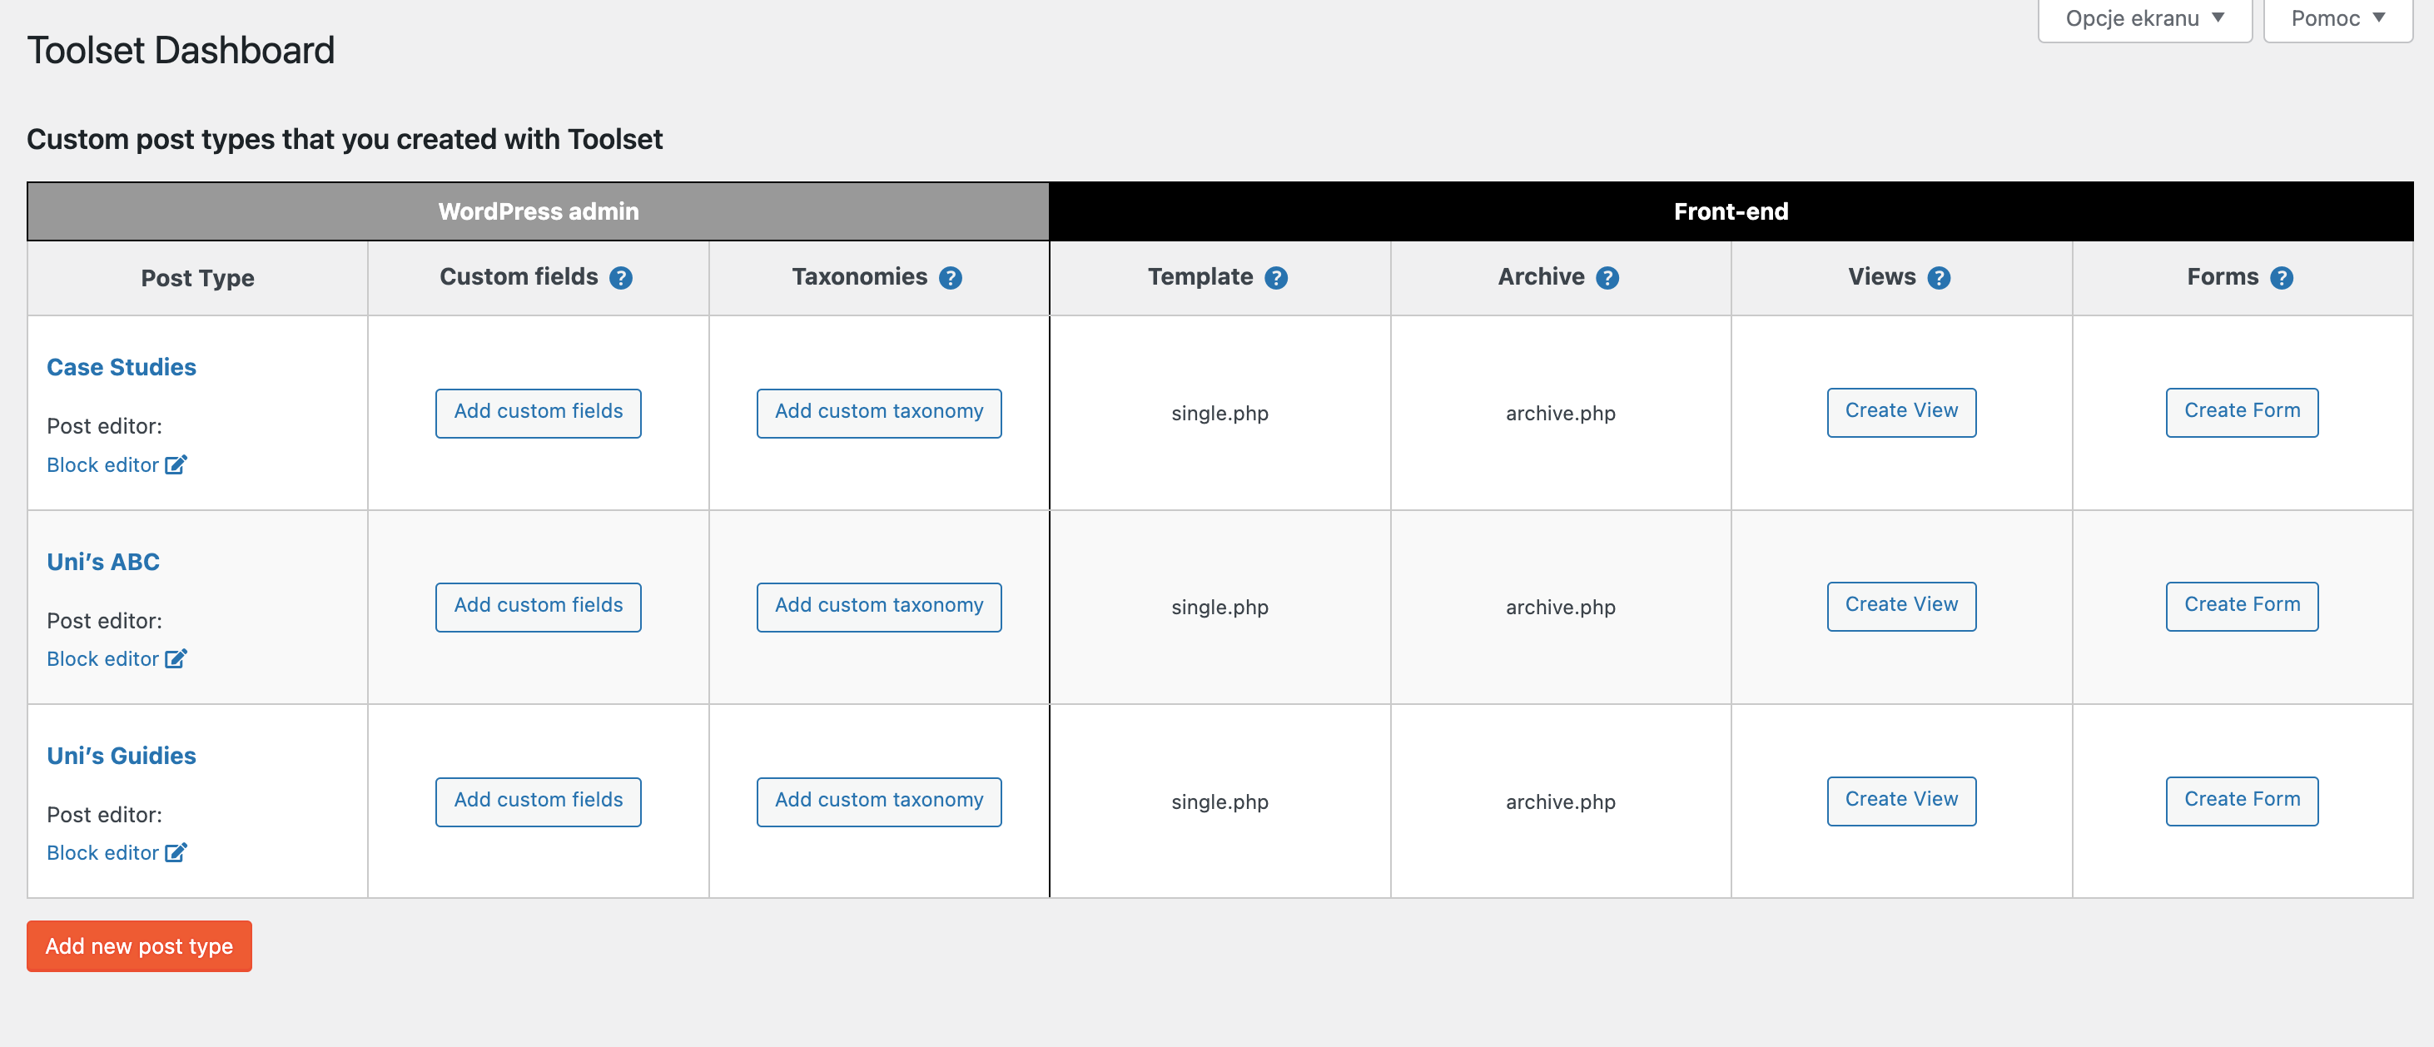The height and width of the screenshot is (1047, 2434).
Task: Click the Add new post type button
Action: coord(139,945)
